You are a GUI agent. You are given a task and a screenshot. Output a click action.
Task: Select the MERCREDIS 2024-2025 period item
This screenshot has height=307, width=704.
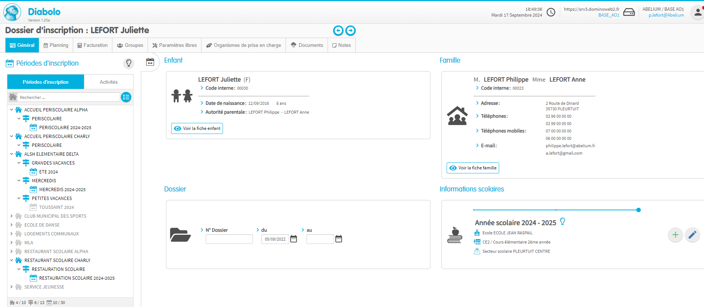pyautogui.click(x=62, y=189)
